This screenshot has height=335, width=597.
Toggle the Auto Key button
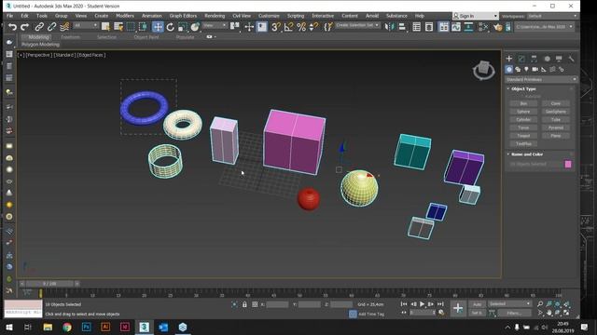pos(477,304)
